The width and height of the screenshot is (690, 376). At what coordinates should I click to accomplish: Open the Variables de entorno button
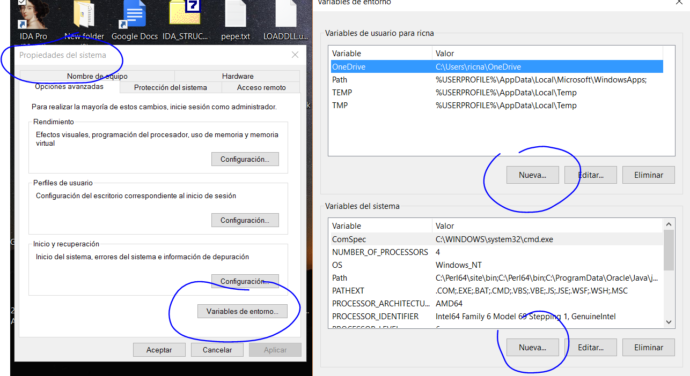(243, 311)
